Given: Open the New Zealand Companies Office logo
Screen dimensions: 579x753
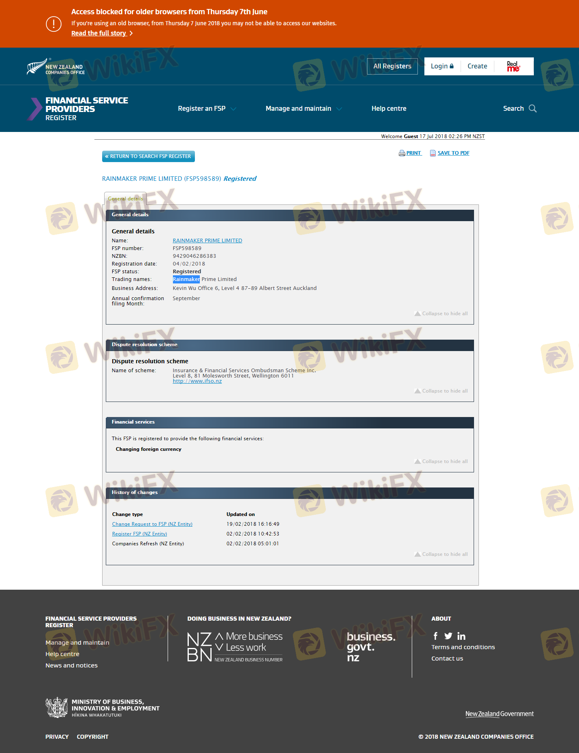Looking at the screenshot, I should pyautogui.click(x=56, y=67).
